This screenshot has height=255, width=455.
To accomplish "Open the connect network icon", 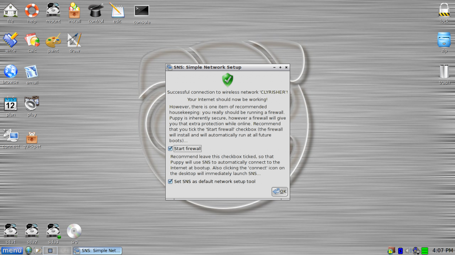I will pyautogui.click(x=11, y=136).
